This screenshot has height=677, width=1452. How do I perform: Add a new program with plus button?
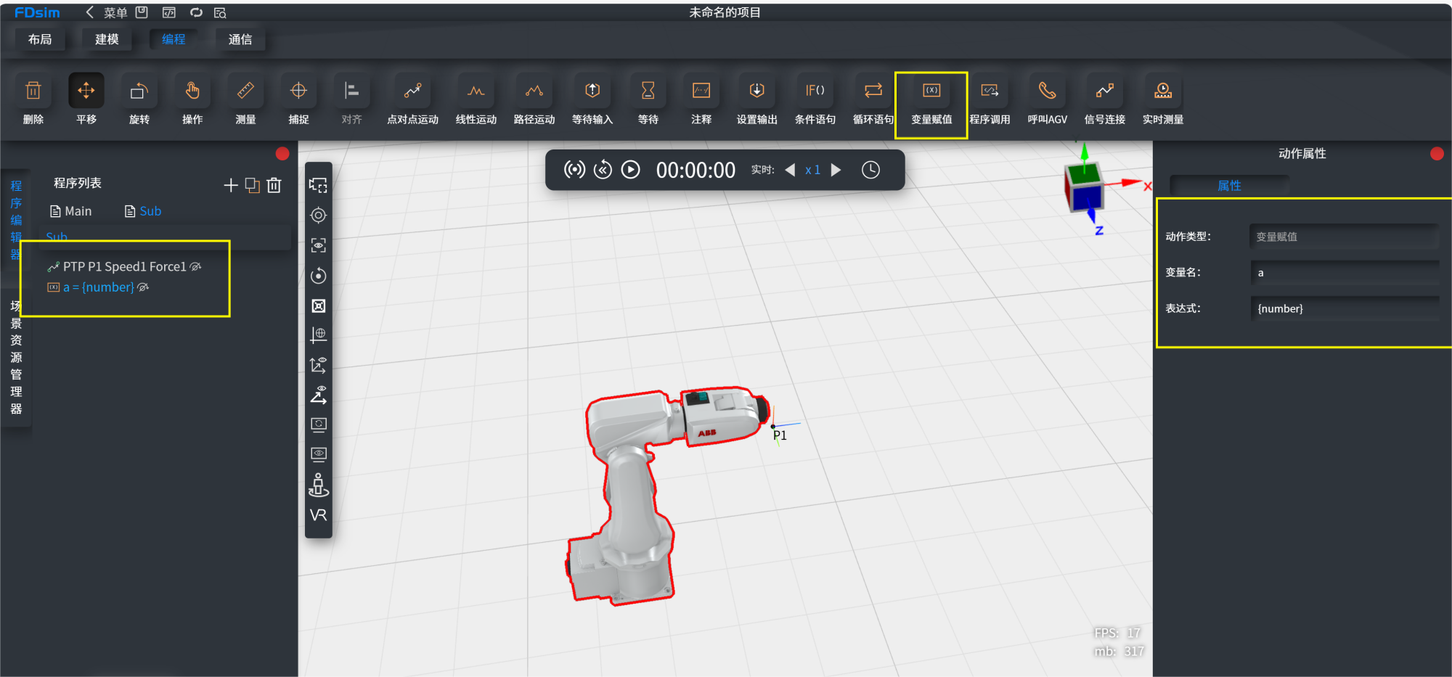click(231, 185)
